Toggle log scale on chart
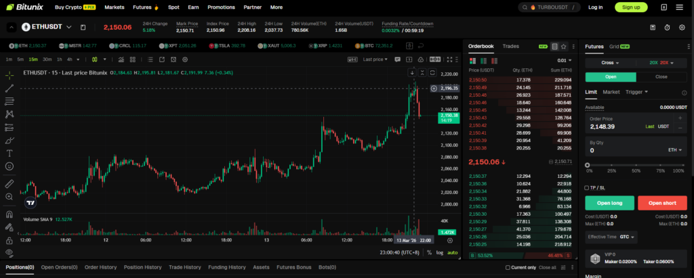The width and height of the screenshot is (694, 278). [x=439, y=252]
